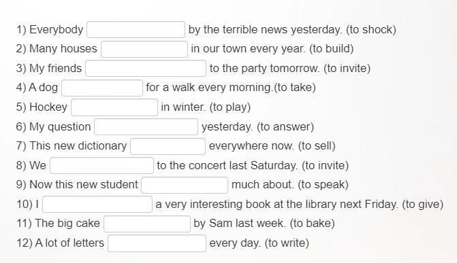
Task: Select the answer field after "Hockey"
Action: (114, 107)
